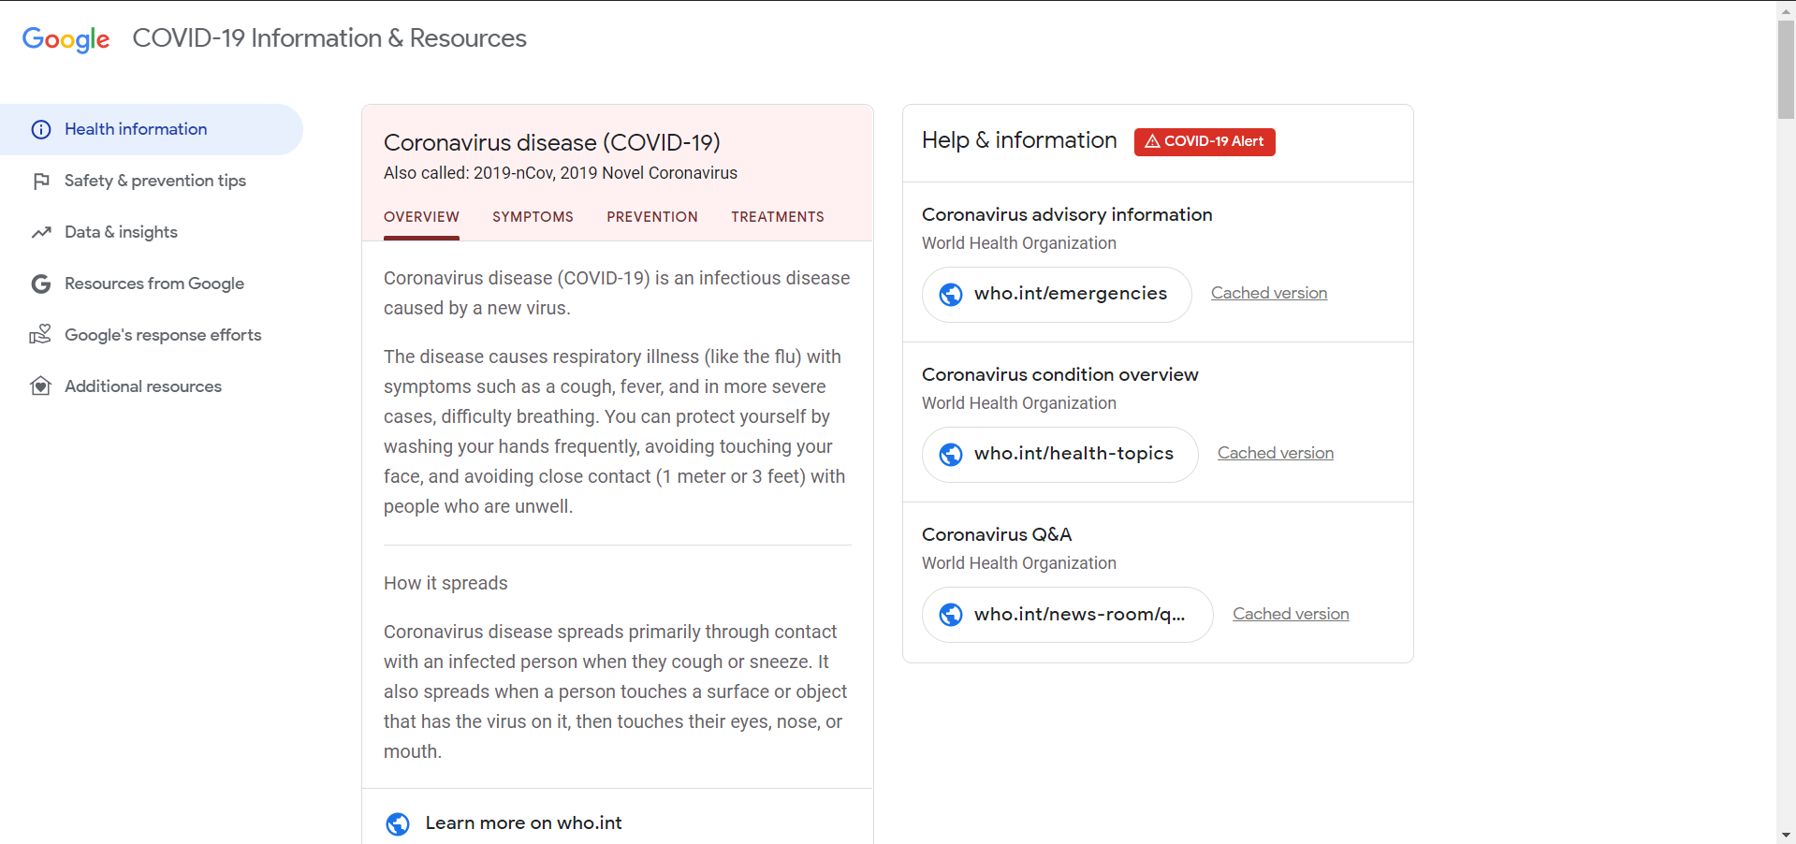Open Google's response efforts section
This screenshot has height=844, width=1796.
click(x=152, y=335)
